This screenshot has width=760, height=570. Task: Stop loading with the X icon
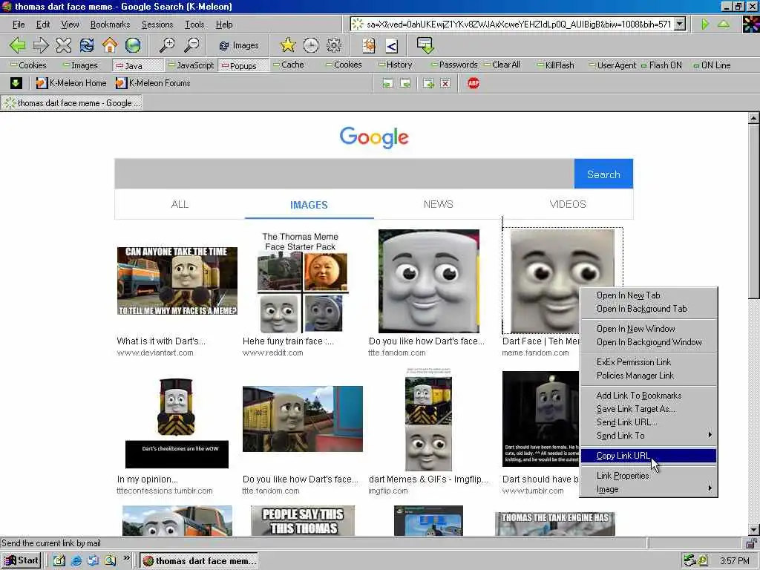pyautogui.click(x=64, y=45)
